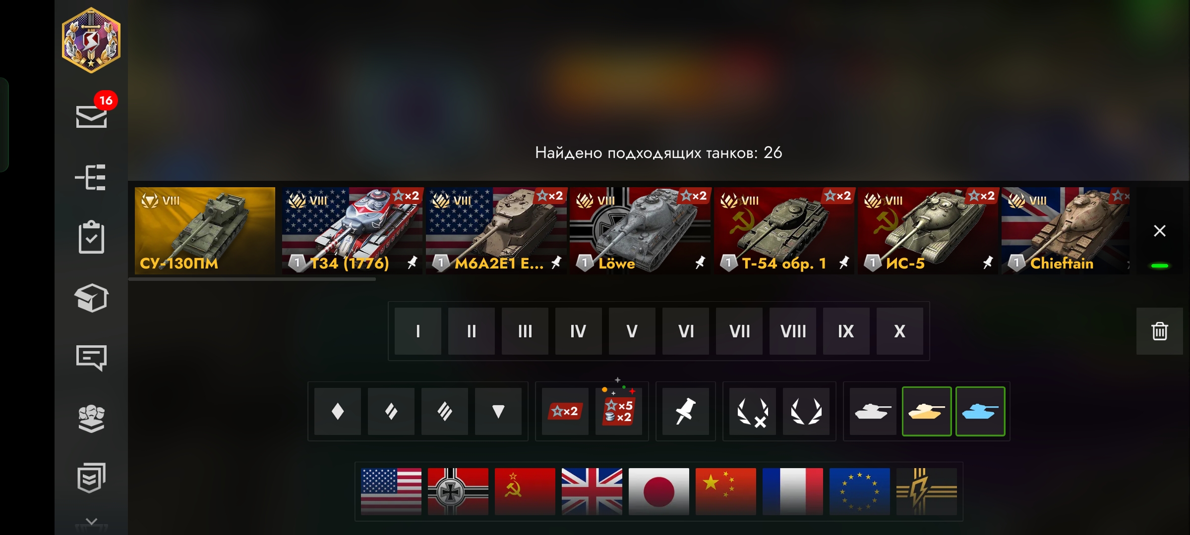Toggle the pinned tanks filter
The width and height of the screenshot is (1190, 535).
pyautogui.click(x=686, y=411)
